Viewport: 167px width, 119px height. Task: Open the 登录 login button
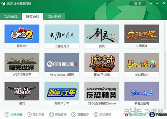(x=137, y=3)
